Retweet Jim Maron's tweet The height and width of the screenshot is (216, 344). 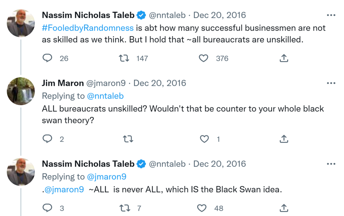[128, 139]
